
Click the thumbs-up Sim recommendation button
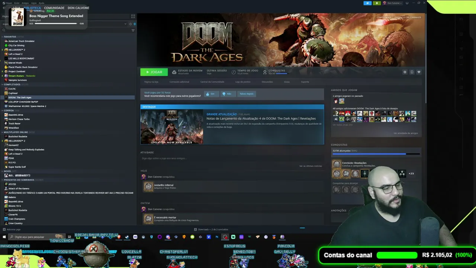tap(211, 94)
